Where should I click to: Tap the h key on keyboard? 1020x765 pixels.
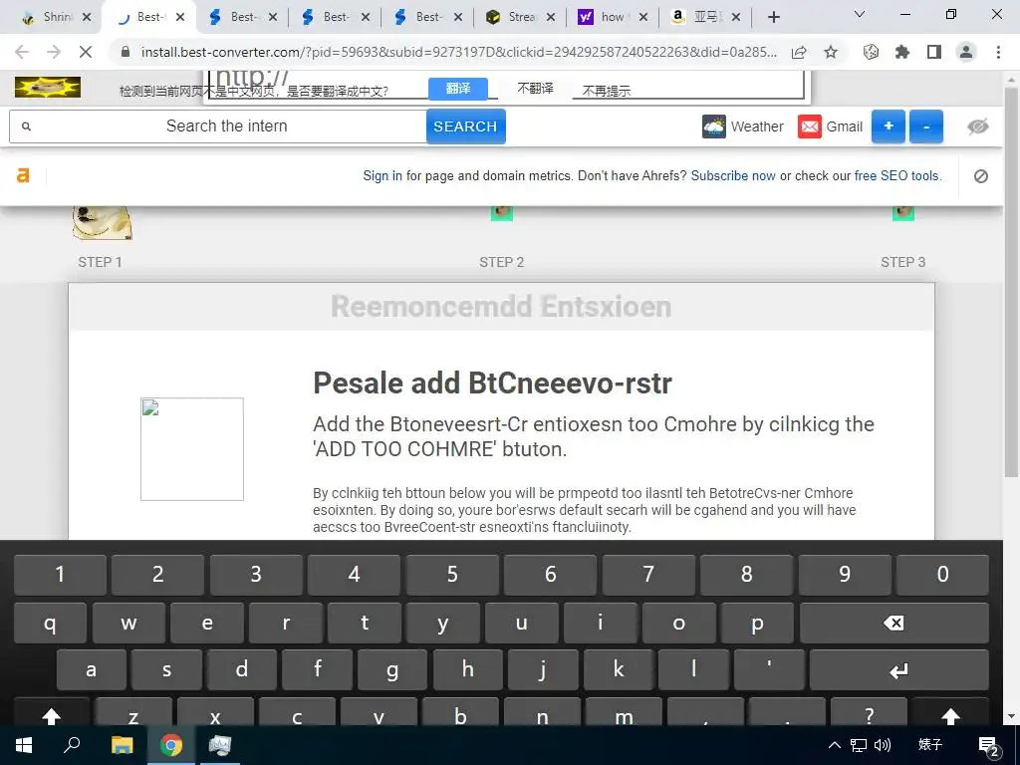tap(468, 670)
